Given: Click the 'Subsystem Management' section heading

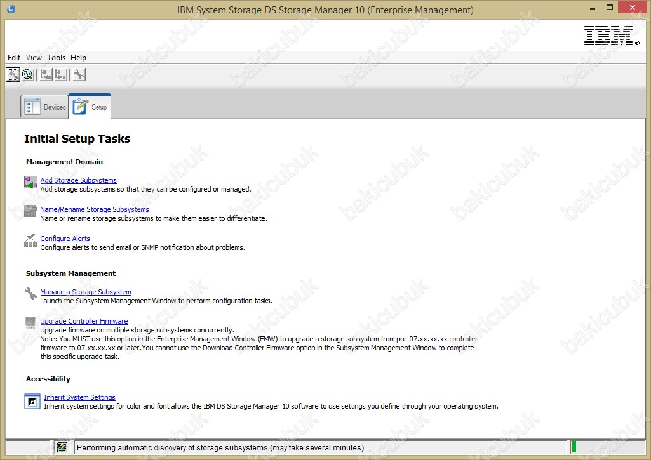Looking at the screenshot, I should [71, 273].
